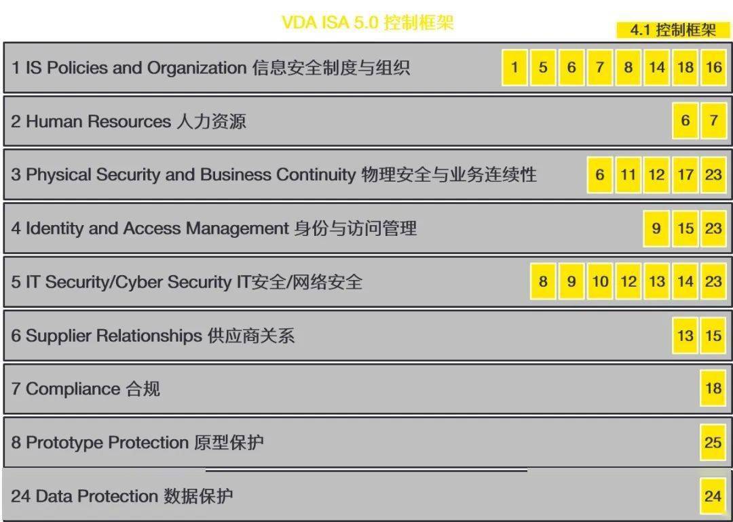Click the 4.1 控制框架 yellow label
Viewport: 733px width, 522px height.
673,31
